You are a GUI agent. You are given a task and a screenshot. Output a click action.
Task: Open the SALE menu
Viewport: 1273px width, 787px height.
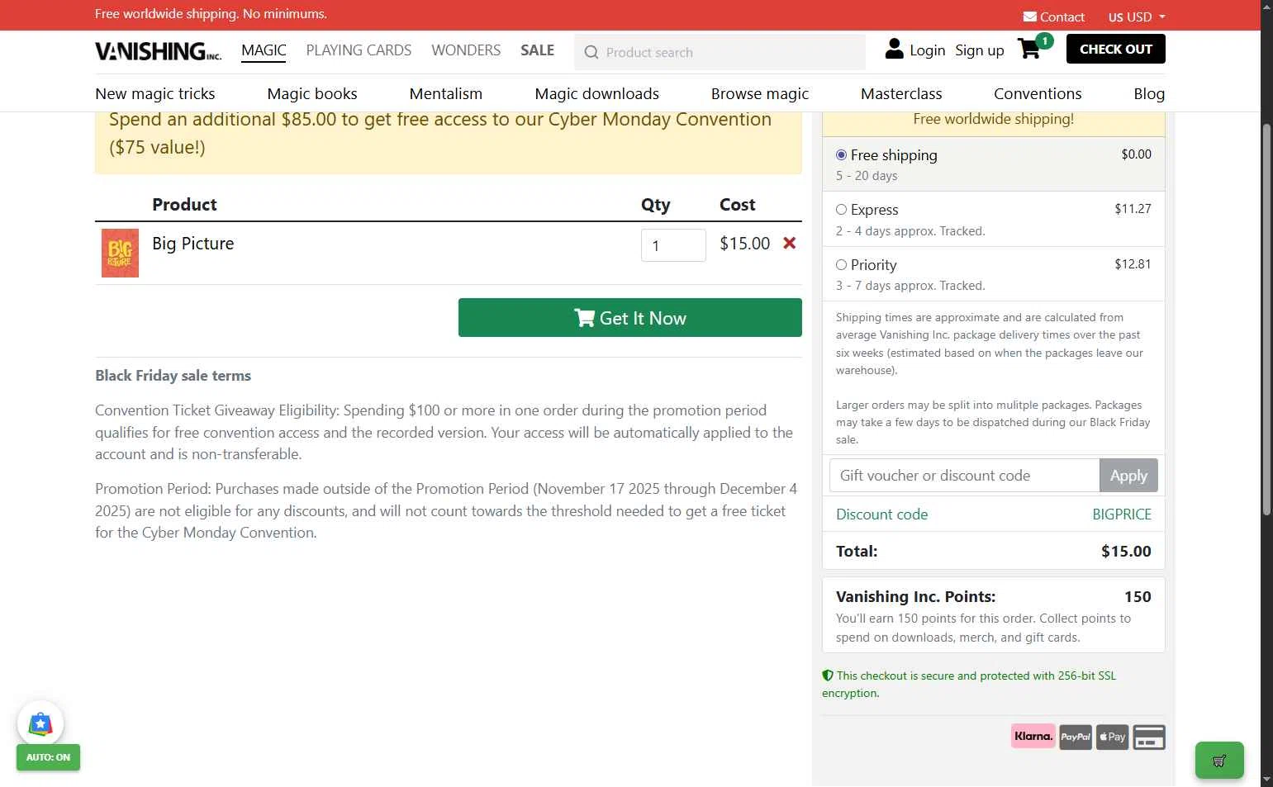(537, 50)
